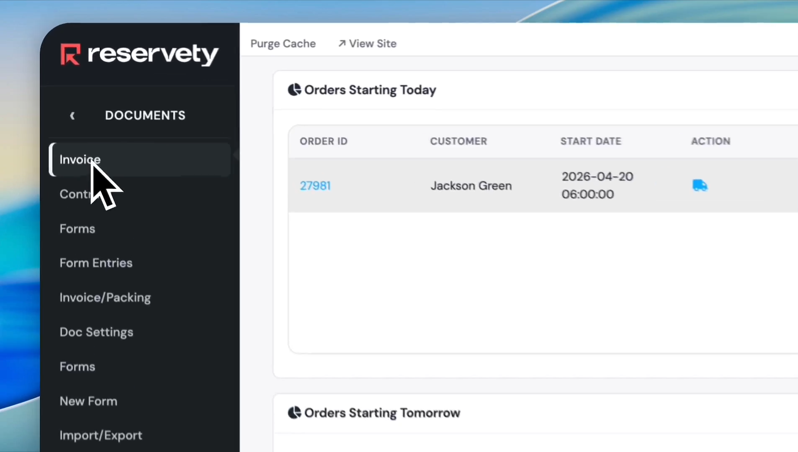Click the truck delivery icon for order 27981

pyautogui.click(x=700, y=185)
